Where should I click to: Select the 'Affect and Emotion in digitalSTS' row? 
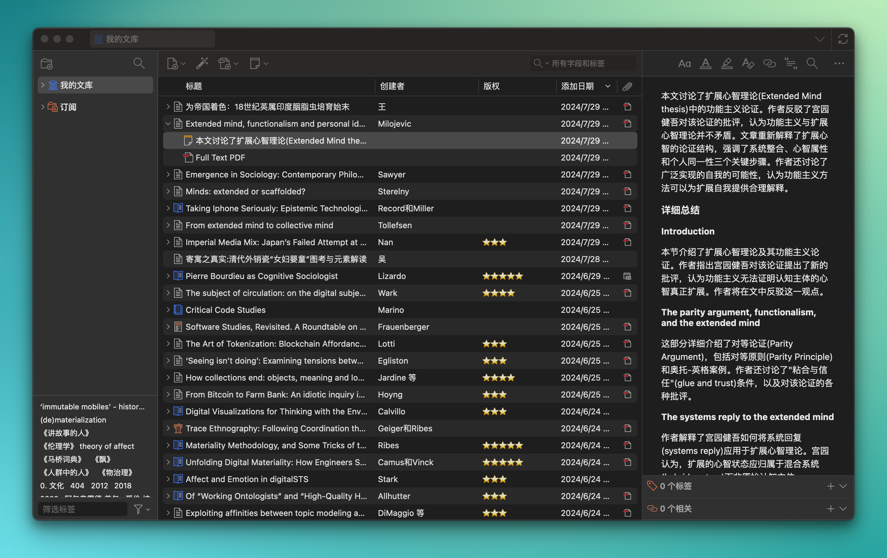coord(400,479)
